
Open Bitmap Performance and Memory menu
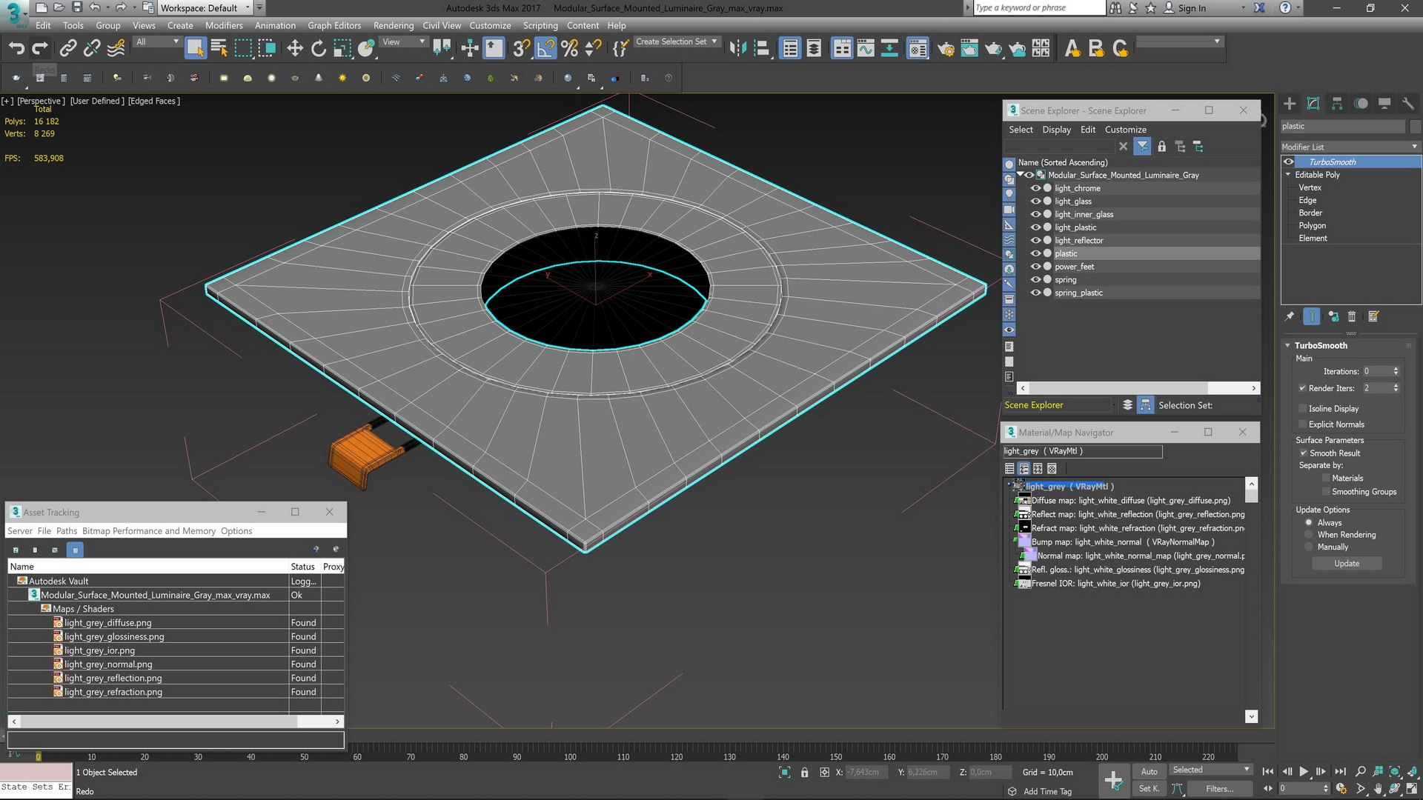point(148,531)
